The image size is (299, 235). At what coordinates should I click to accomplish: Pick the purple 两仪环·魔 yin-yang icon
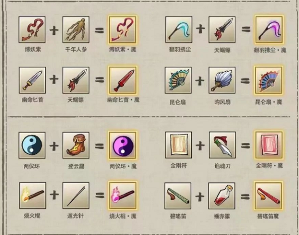[x=123, y=145]
